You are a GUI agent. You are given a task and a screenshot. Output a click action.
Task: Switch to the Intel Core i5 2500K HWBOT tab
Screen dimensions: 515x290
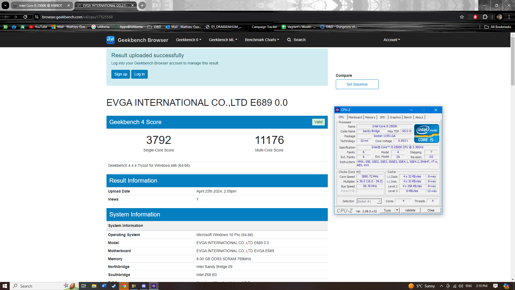tap(40, 5)
